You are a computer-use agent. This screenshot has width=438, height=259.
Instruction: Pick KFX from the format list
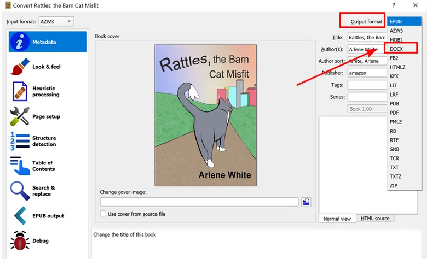pos(404,76)
